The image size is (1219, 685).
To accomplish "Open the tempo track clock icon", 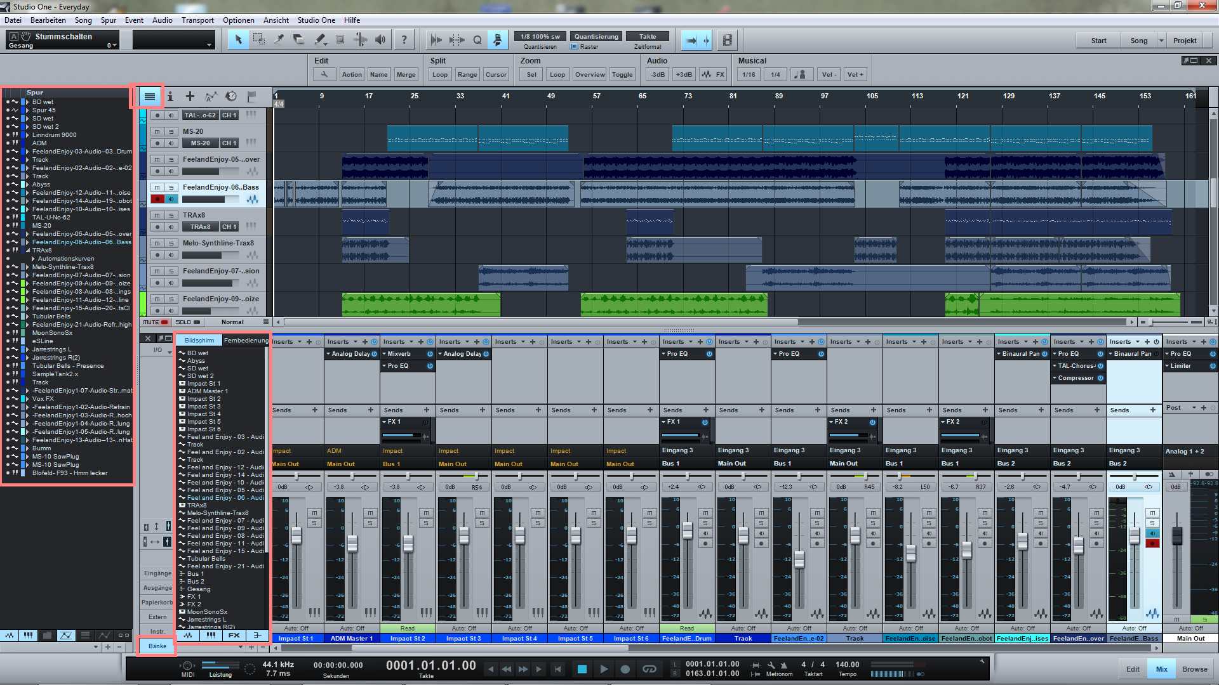I will (x=231, y=96).
